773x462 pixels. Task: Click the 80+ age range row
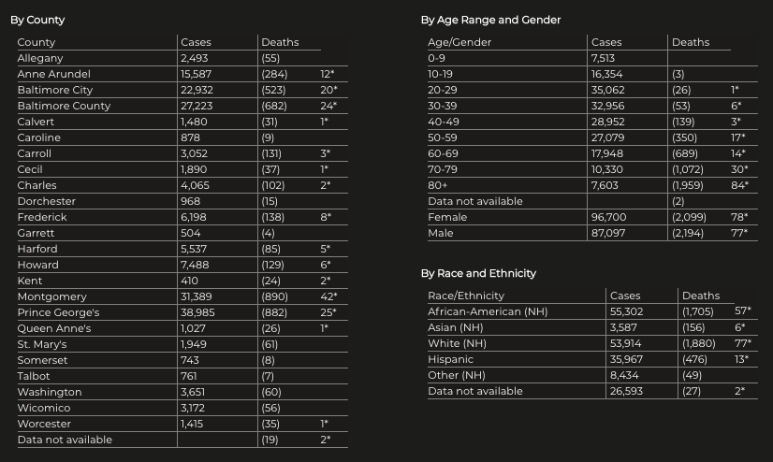pos(438,185)
